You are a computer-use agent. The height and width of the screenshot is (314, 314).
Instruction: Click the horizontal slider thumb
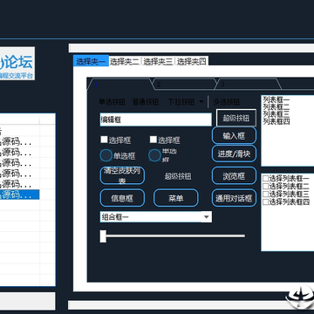coord(103,235)
